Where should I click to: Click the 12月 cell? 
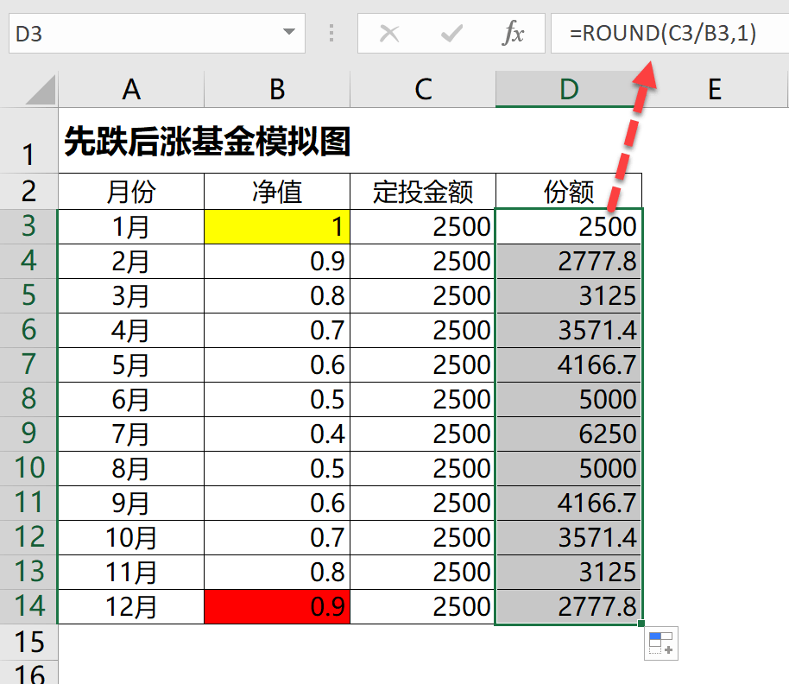pyautogui.click(x=131, y=606)
